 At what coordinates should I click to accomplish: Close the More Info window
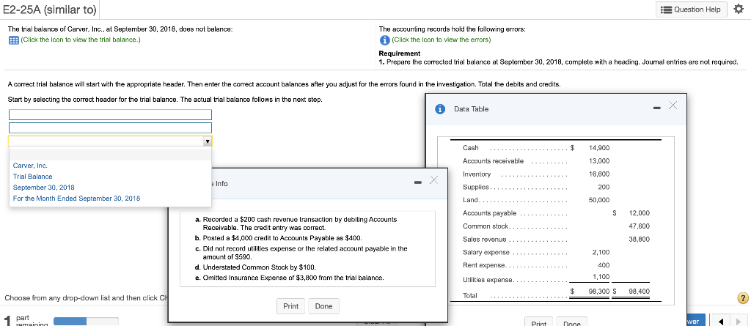433,180
